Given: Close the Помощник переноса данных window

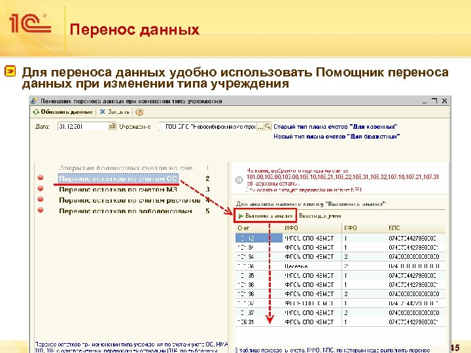Looking at the screenshot, I should tap(445, 101).
